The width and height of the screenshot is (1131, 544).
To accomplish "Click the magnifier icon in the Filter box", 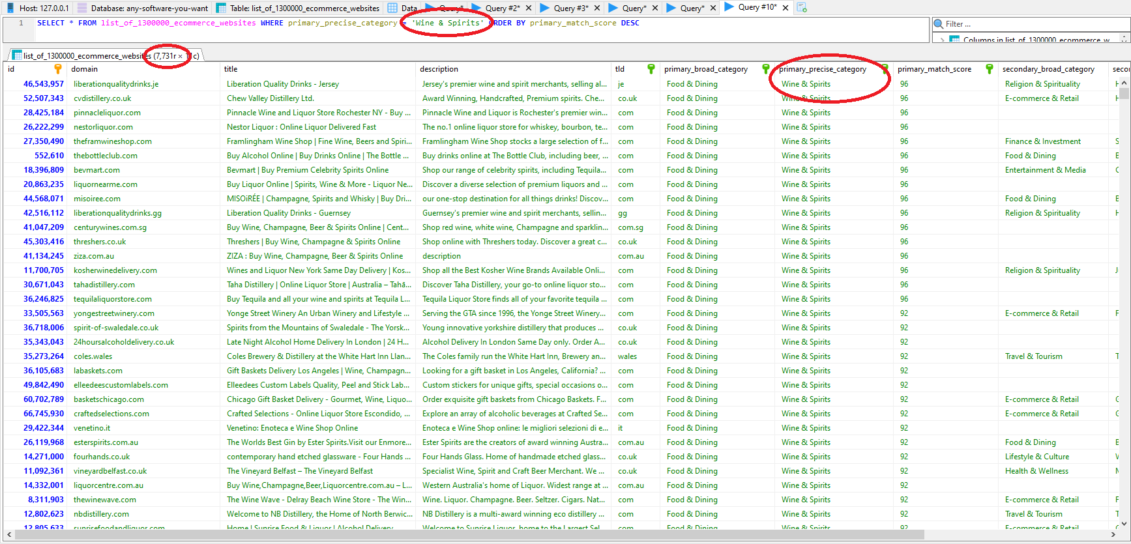I will [939, 24].
